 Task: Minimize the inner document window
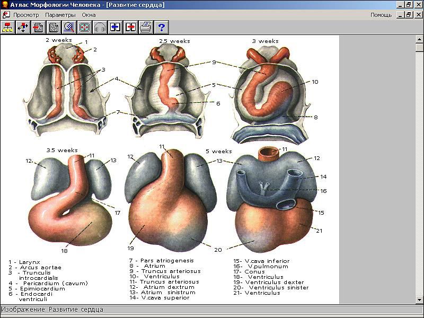pyautogui.click(x=400, y=15)
